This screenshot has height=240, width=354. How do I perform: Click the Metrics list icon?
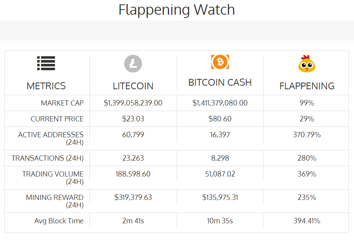pos(46,63)
